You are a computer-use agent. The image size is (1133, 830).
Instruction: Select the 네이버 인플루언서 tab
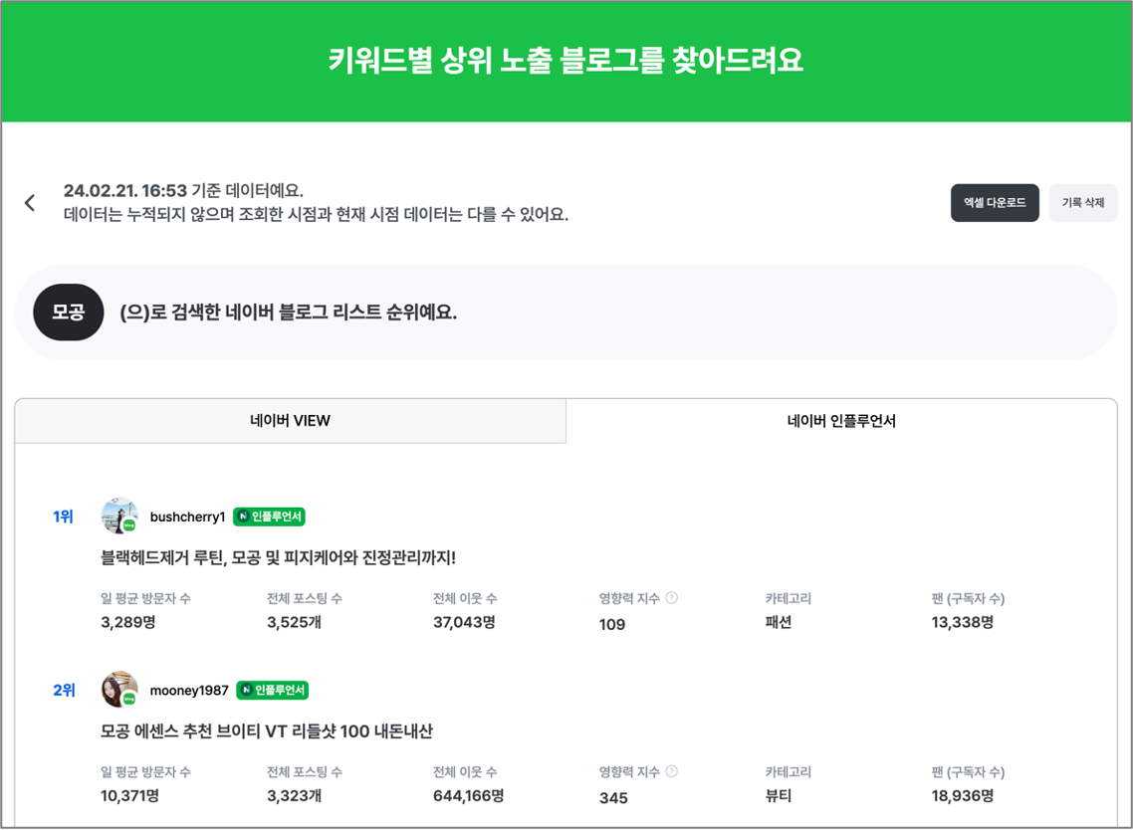[841, 420]
